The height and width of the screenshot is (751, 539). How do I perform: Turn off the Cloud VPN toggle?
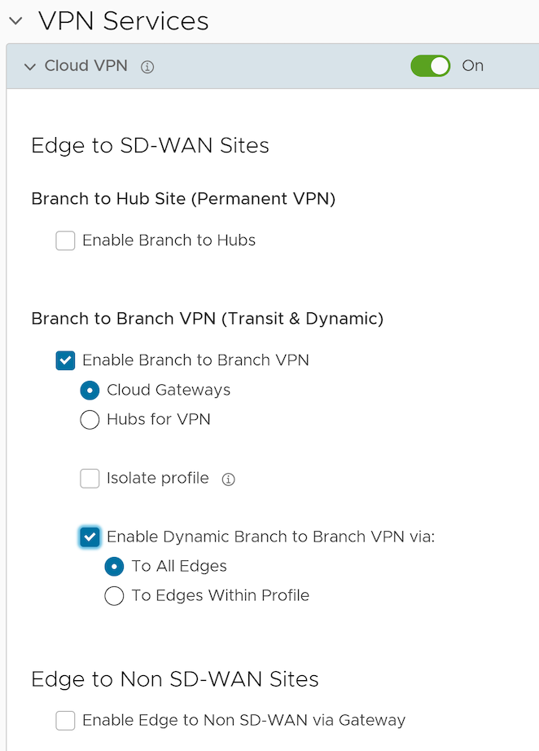click(x=431, y=66)
